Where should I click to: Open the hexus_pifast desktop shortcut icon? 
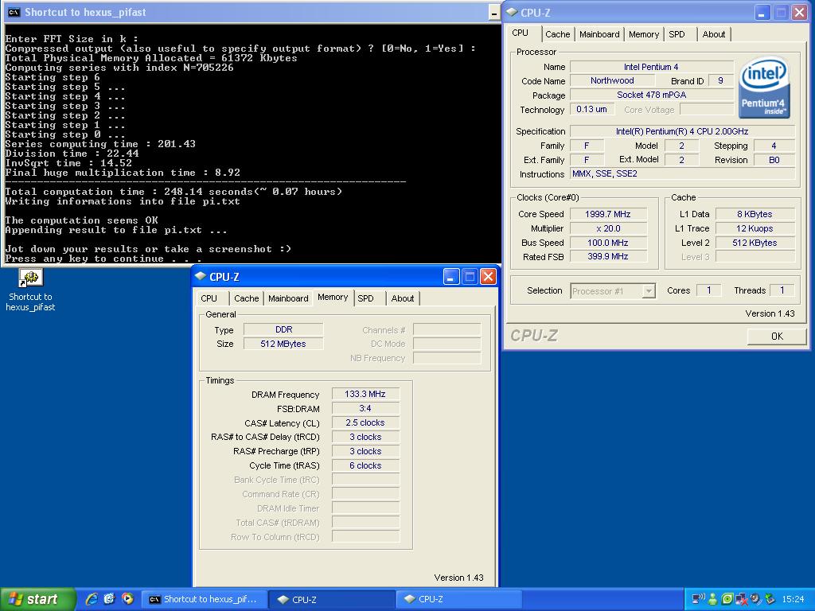tap(31, 278)
